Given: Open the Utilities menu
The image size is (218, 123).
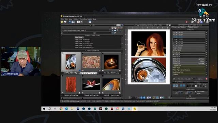Looking at the screenshot, I should coord(76,19).
